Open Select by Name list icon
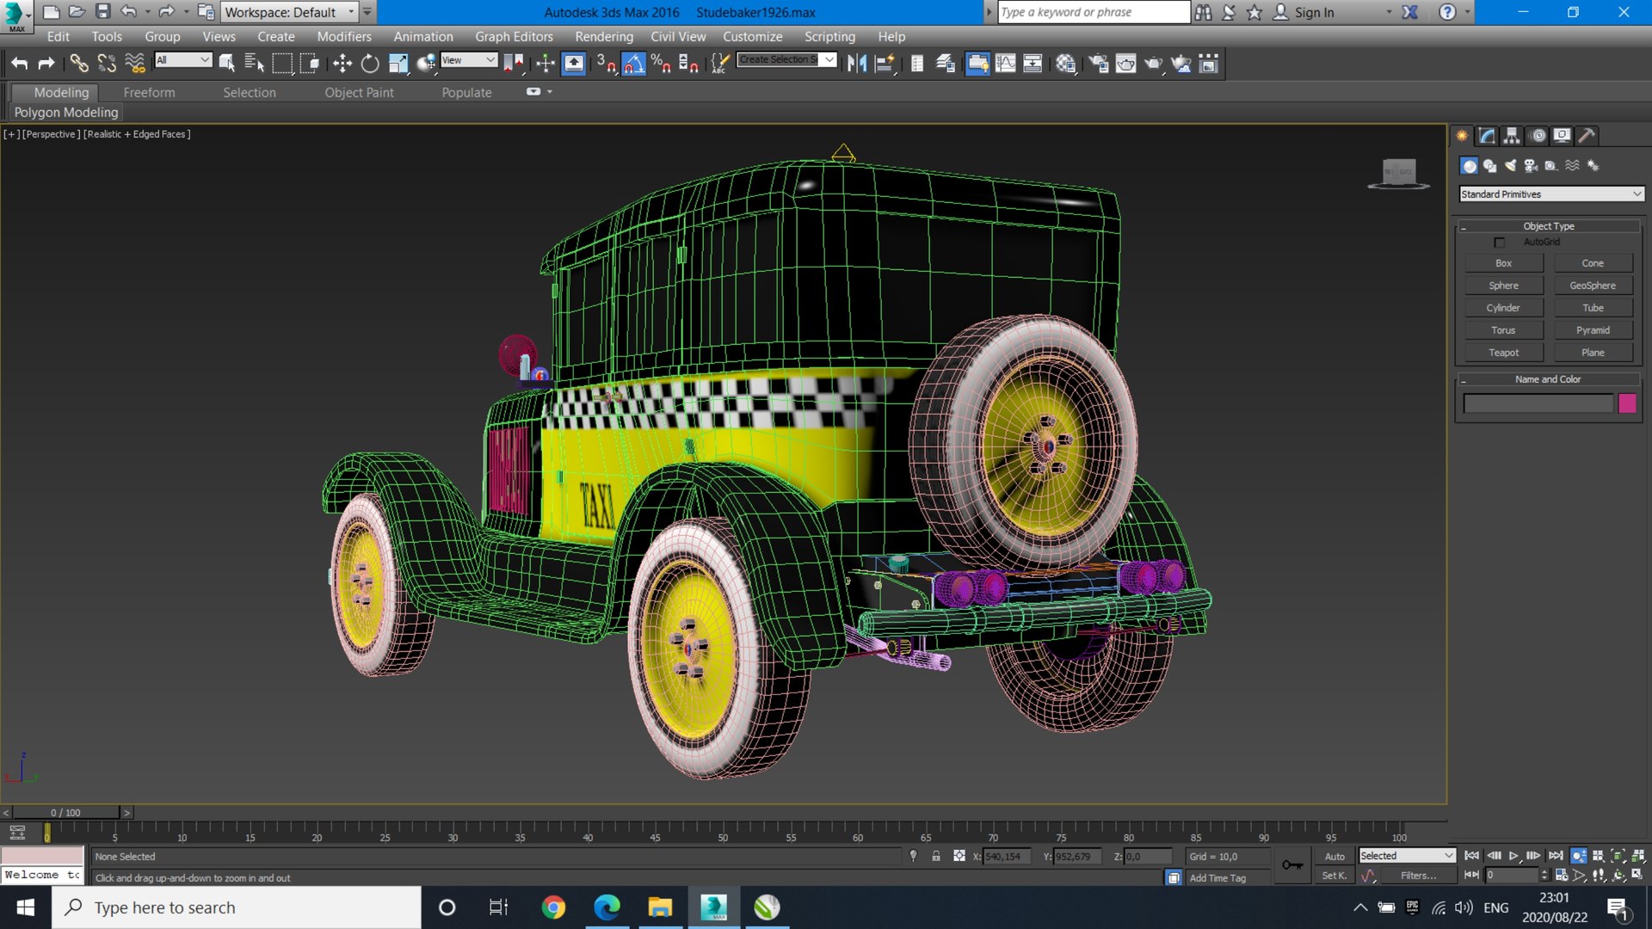 pos(255,64)
